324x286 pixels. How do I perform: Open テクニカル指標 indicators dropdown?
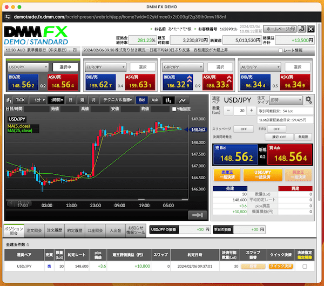(x=117, y=100)
